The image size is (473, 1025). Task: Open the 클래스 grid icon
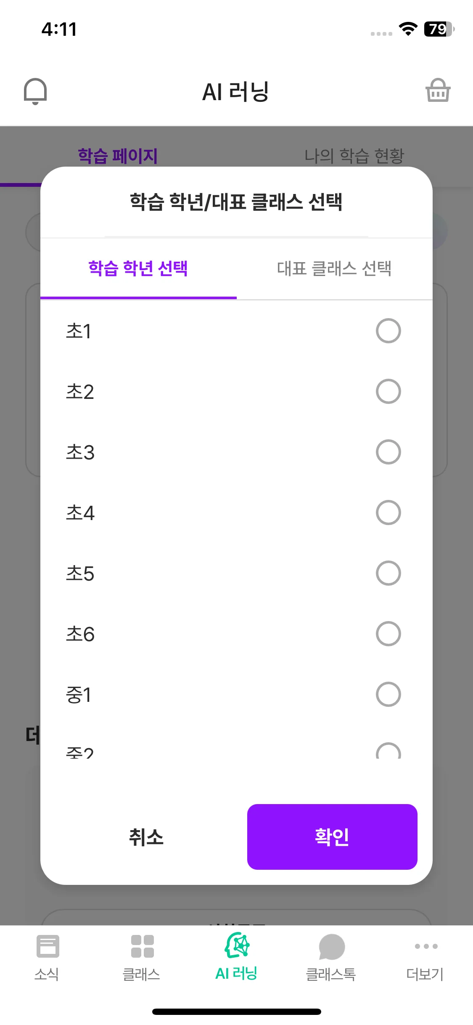click(x=142, y=947)
